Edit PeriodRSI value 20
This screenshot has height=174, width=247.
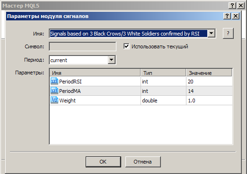tap(209, 82)
